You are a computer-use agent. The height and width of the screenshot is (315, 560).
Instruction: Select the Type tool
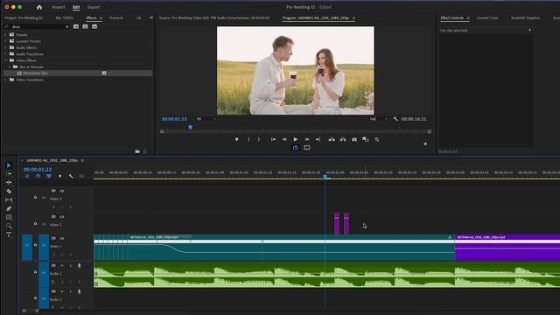(9, 234)
